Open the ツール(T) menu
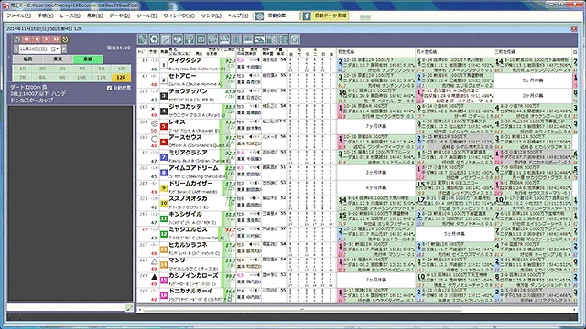The image size is (586, 329). 146,16
